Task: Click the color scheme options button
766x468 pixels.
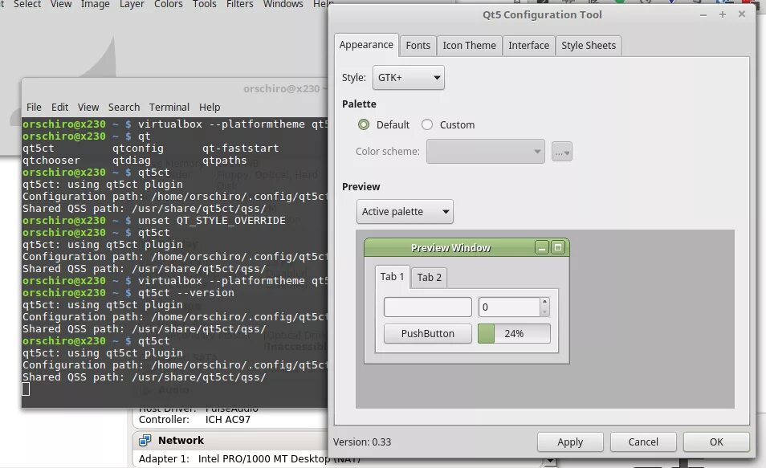Action: pos(562,152)
